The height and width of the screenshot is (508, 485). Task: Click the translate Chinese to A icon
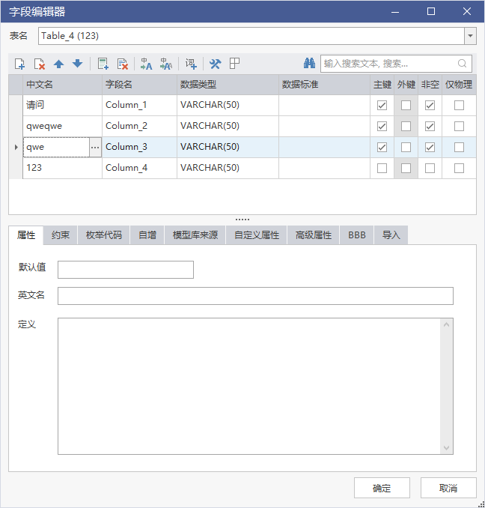146,64
